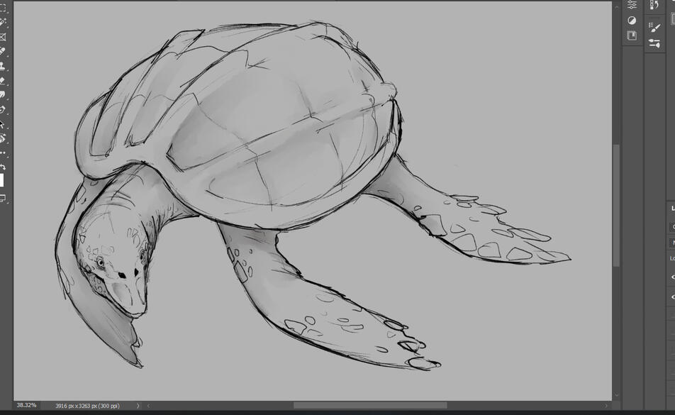Toggle visibility of the upper layer eye

[x=672, y=277]
